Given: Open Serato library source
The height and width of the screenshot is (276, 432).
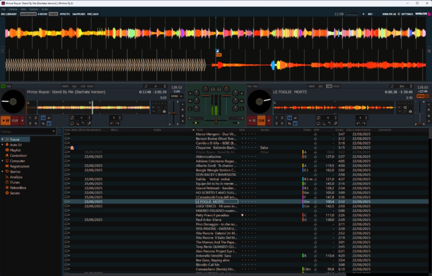Looking at the screenshot, I should [x=15, y=193].
